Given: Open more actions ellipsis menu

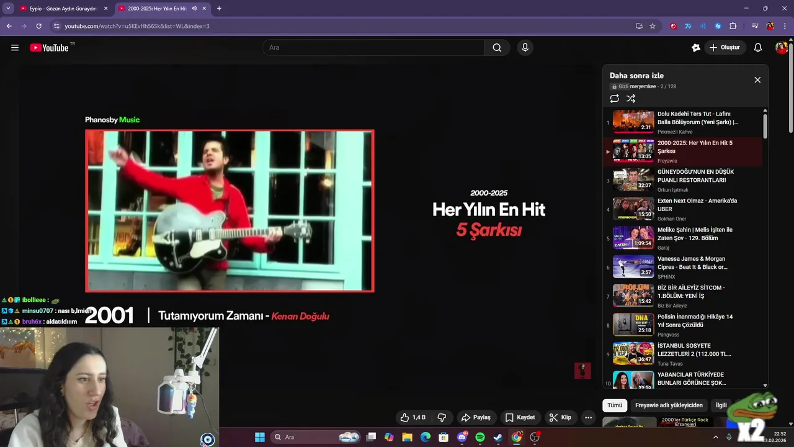Looking at the screenshot, I should pos(588,417).
